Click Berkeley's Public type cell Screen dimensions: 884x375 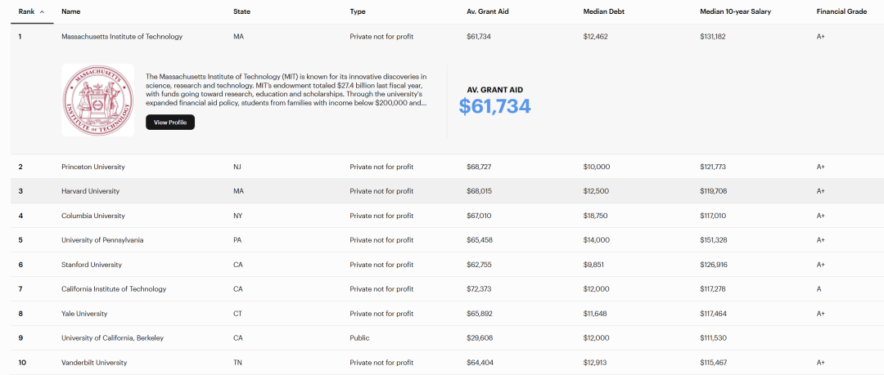[359, 338]
